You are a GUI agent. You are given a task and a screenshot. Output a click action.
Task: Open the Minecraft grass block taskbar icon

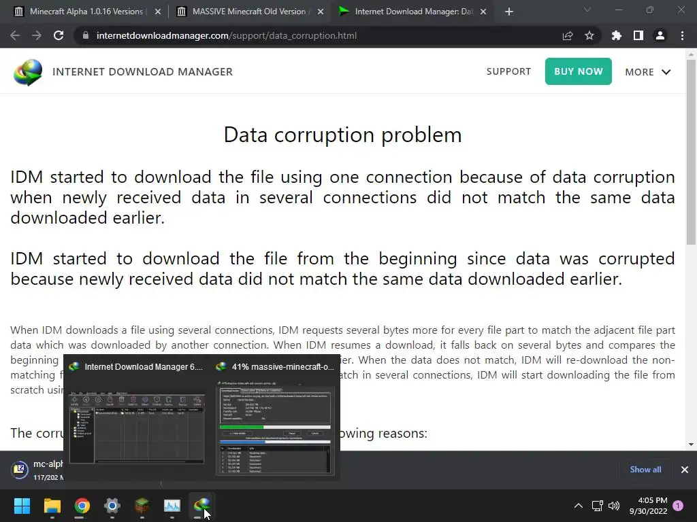point(142,506)
